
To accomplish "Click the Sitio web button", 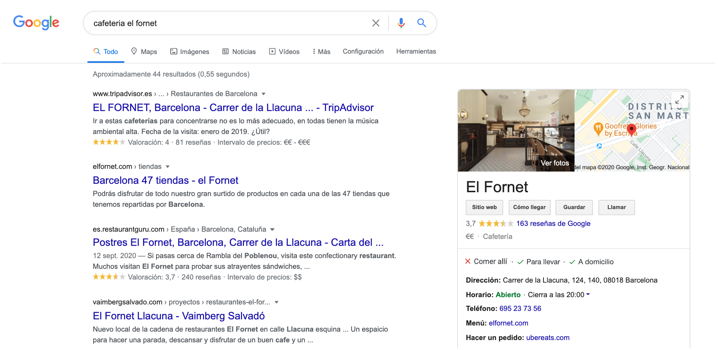I will point(484,207).
